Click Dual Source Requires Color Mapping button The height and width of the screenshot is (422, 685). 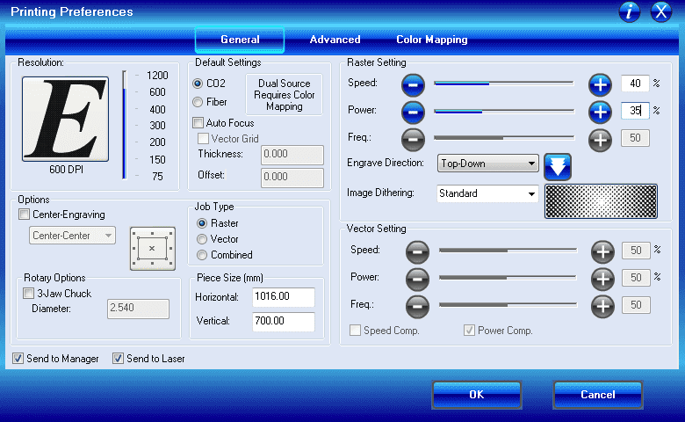pyautogui.click(x=285, y=94)
